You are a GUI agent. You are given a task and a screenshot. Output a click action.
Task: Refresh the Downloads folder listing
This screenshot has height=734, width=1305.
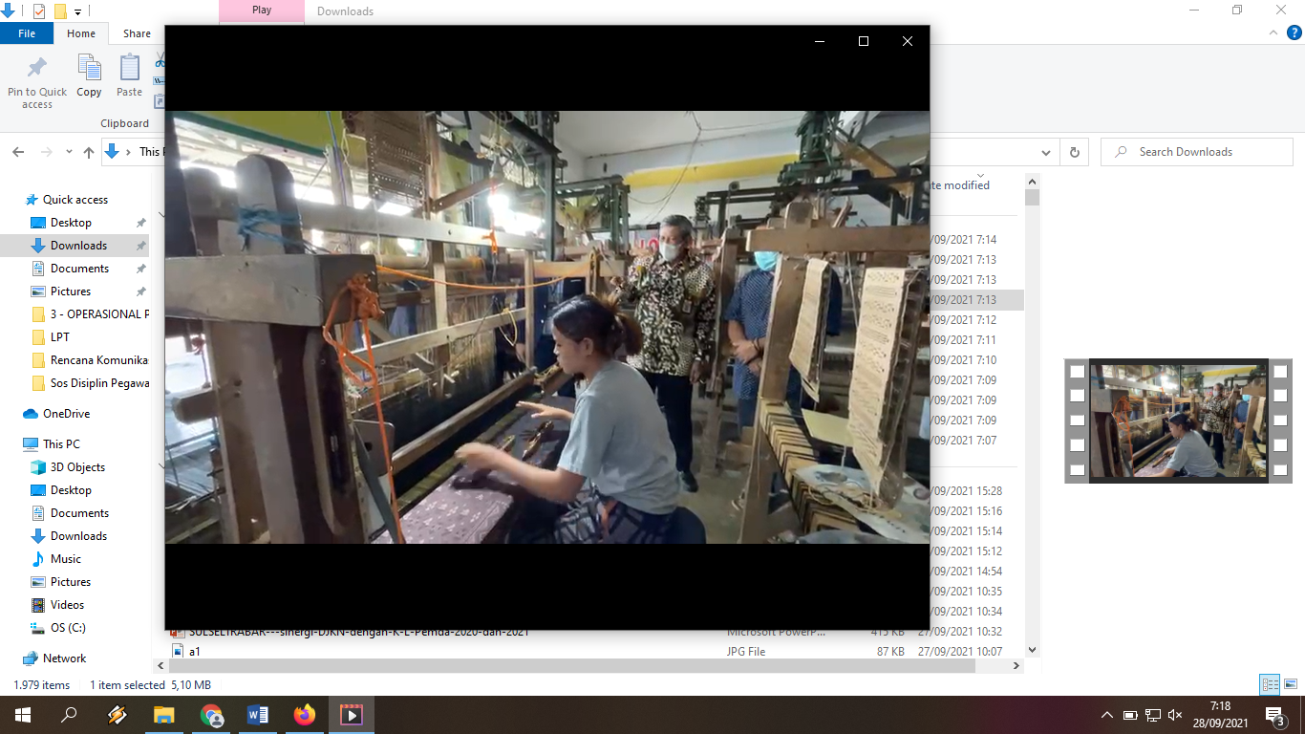1075,152
